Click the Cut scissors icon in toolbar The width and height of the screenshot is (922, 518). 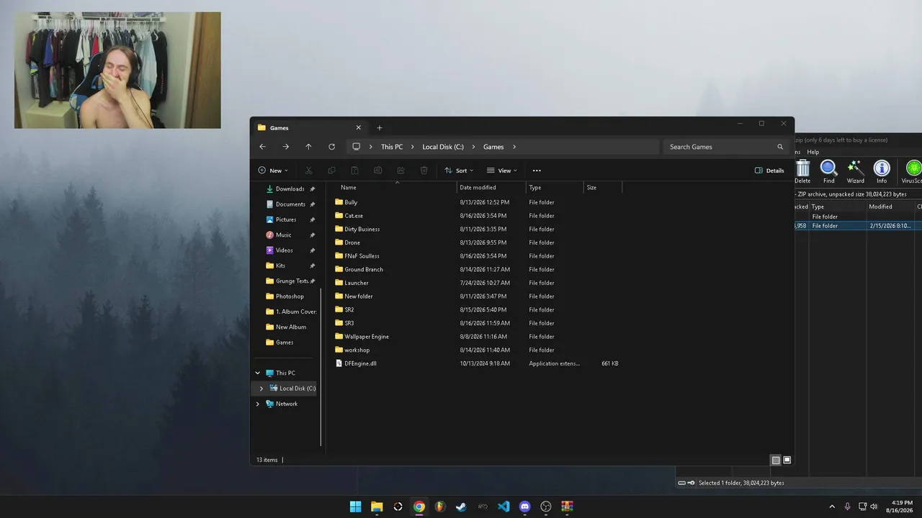(x=308, y=171)
